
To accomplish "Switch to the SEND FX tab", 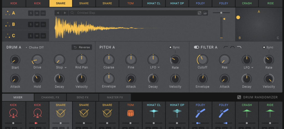I will [x=83, y=97].
